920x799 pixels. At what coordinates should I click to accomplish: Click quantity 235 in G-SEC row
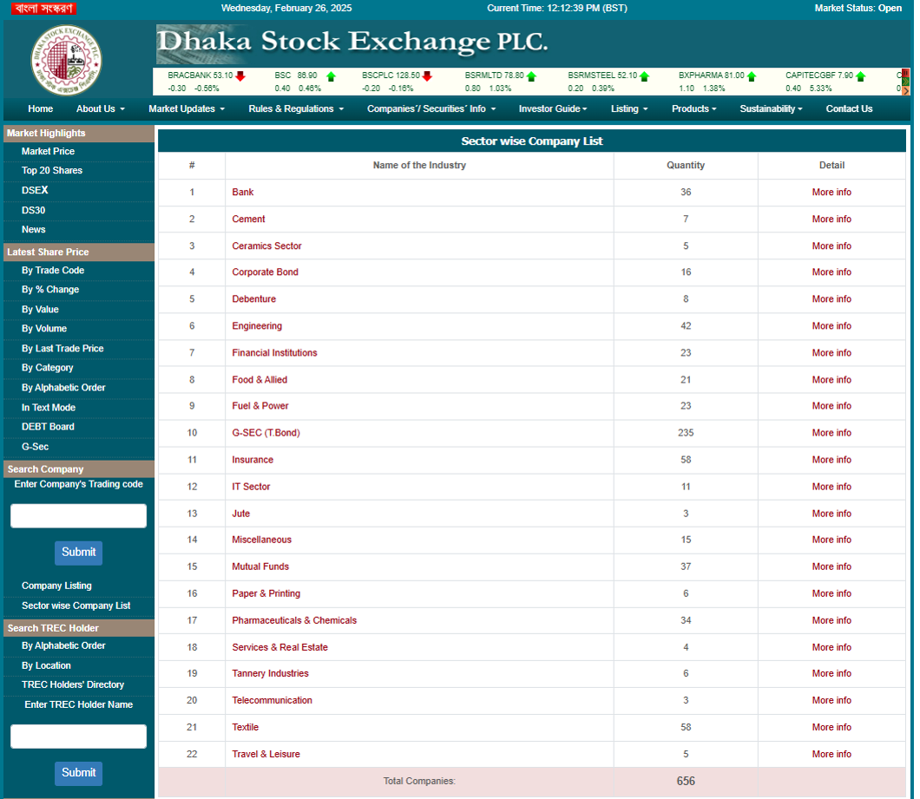(x=686, y=433)
